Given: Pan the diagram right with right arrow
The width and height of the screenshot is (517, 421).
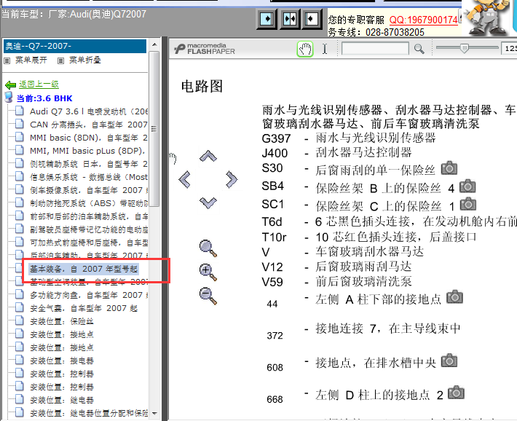Looking at the screenshot, I should coord(232,179).
